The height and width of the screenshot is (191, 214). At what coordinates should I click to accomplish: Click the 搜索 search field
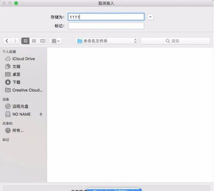point(175,41)
